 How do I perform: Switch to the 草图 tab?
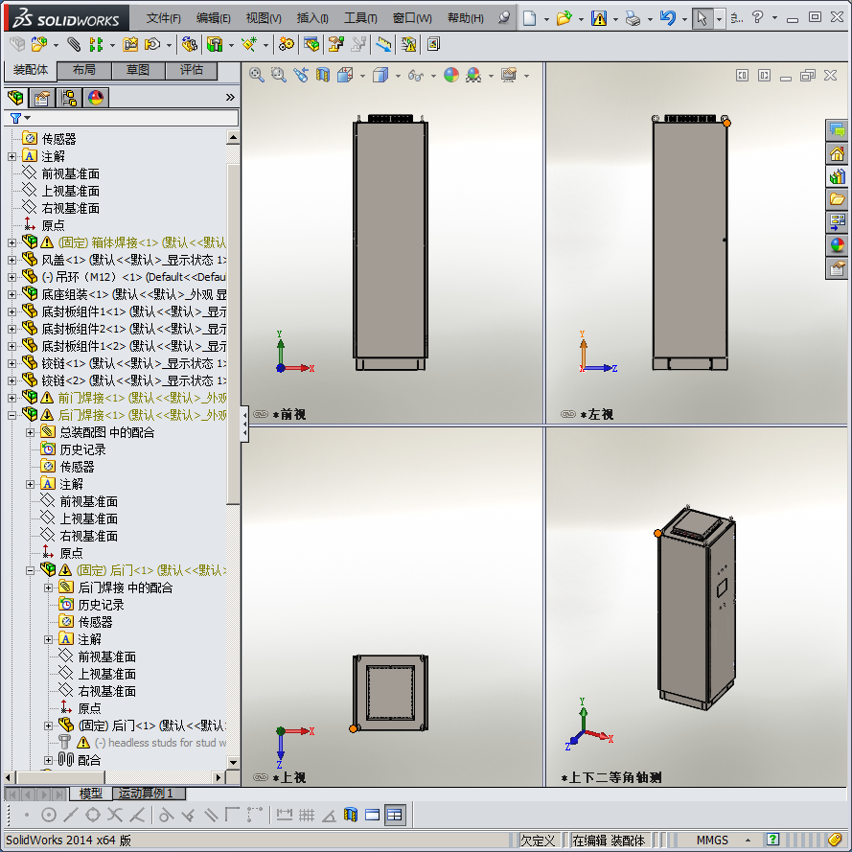tap(138, 70)
